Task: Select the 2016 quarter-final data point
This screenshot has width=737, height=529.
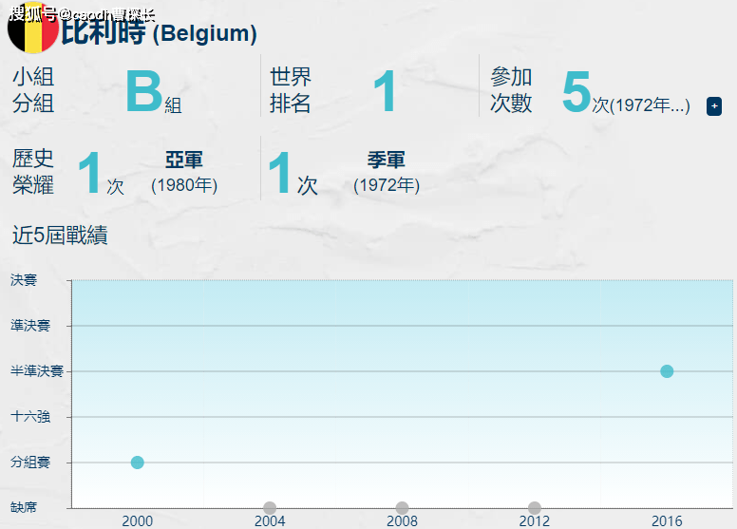Action: [x=667, y=371]
